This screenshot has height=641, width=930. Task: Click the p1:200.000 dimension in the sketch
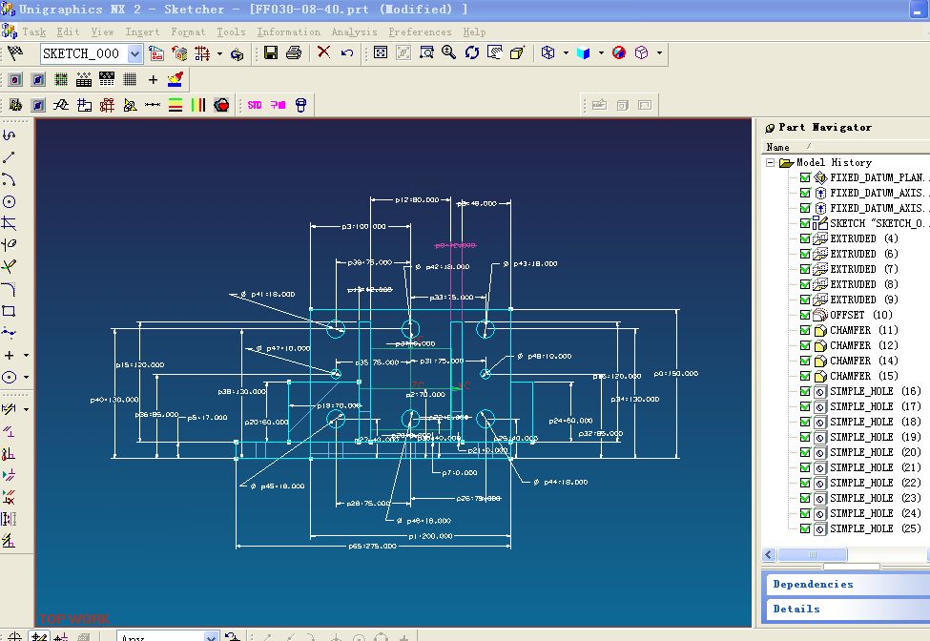tap(430, 536)
